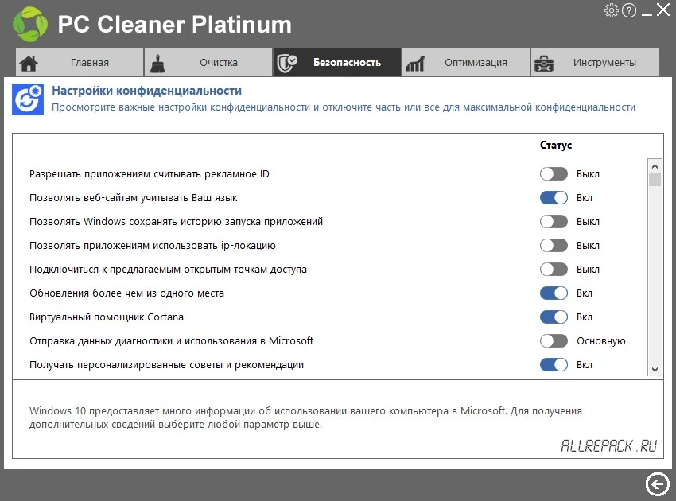This screenshot has height=501, width=676.
Task: Select row 'Виртуальный помощник Cortana'
Action: click(x=330, y=317)
